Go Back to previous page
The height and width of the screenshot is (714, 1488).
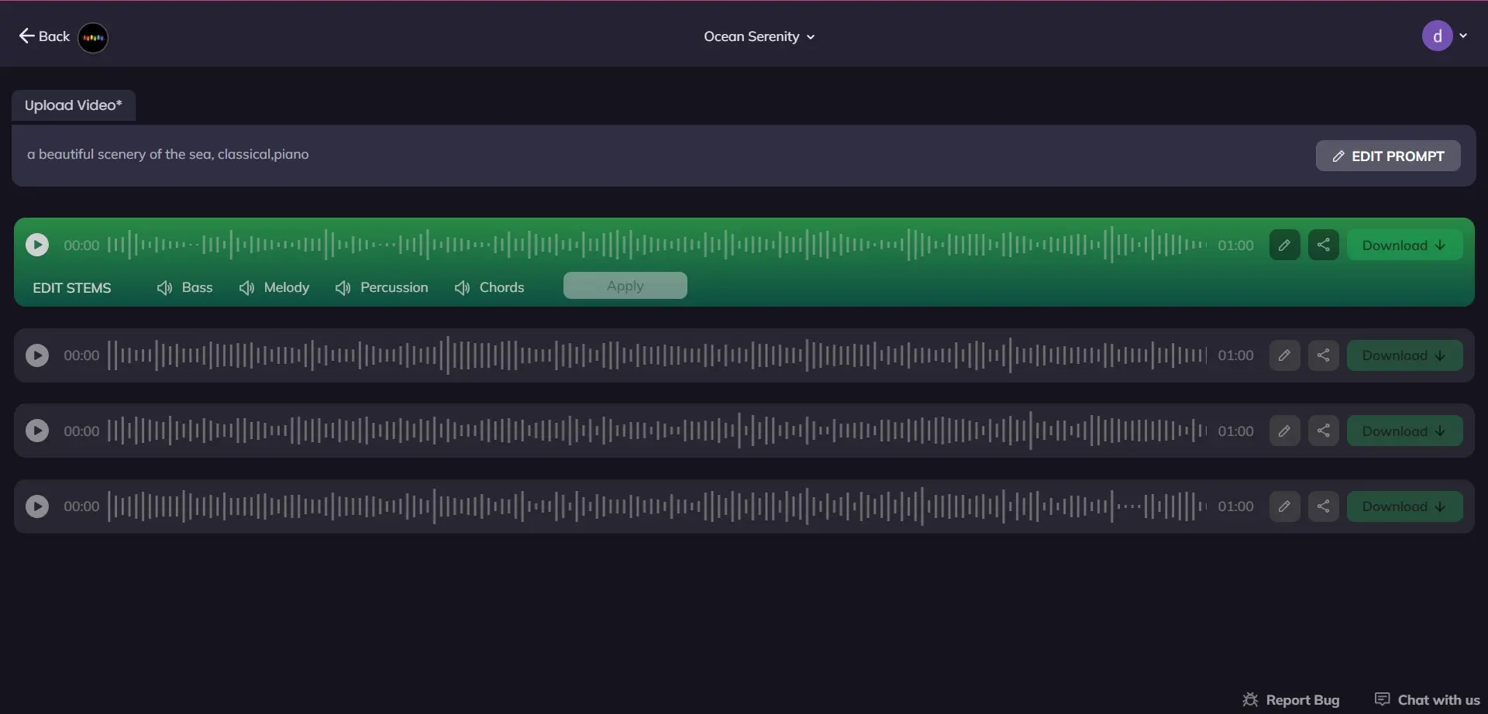pyautogui.click(x=44, y=36)
